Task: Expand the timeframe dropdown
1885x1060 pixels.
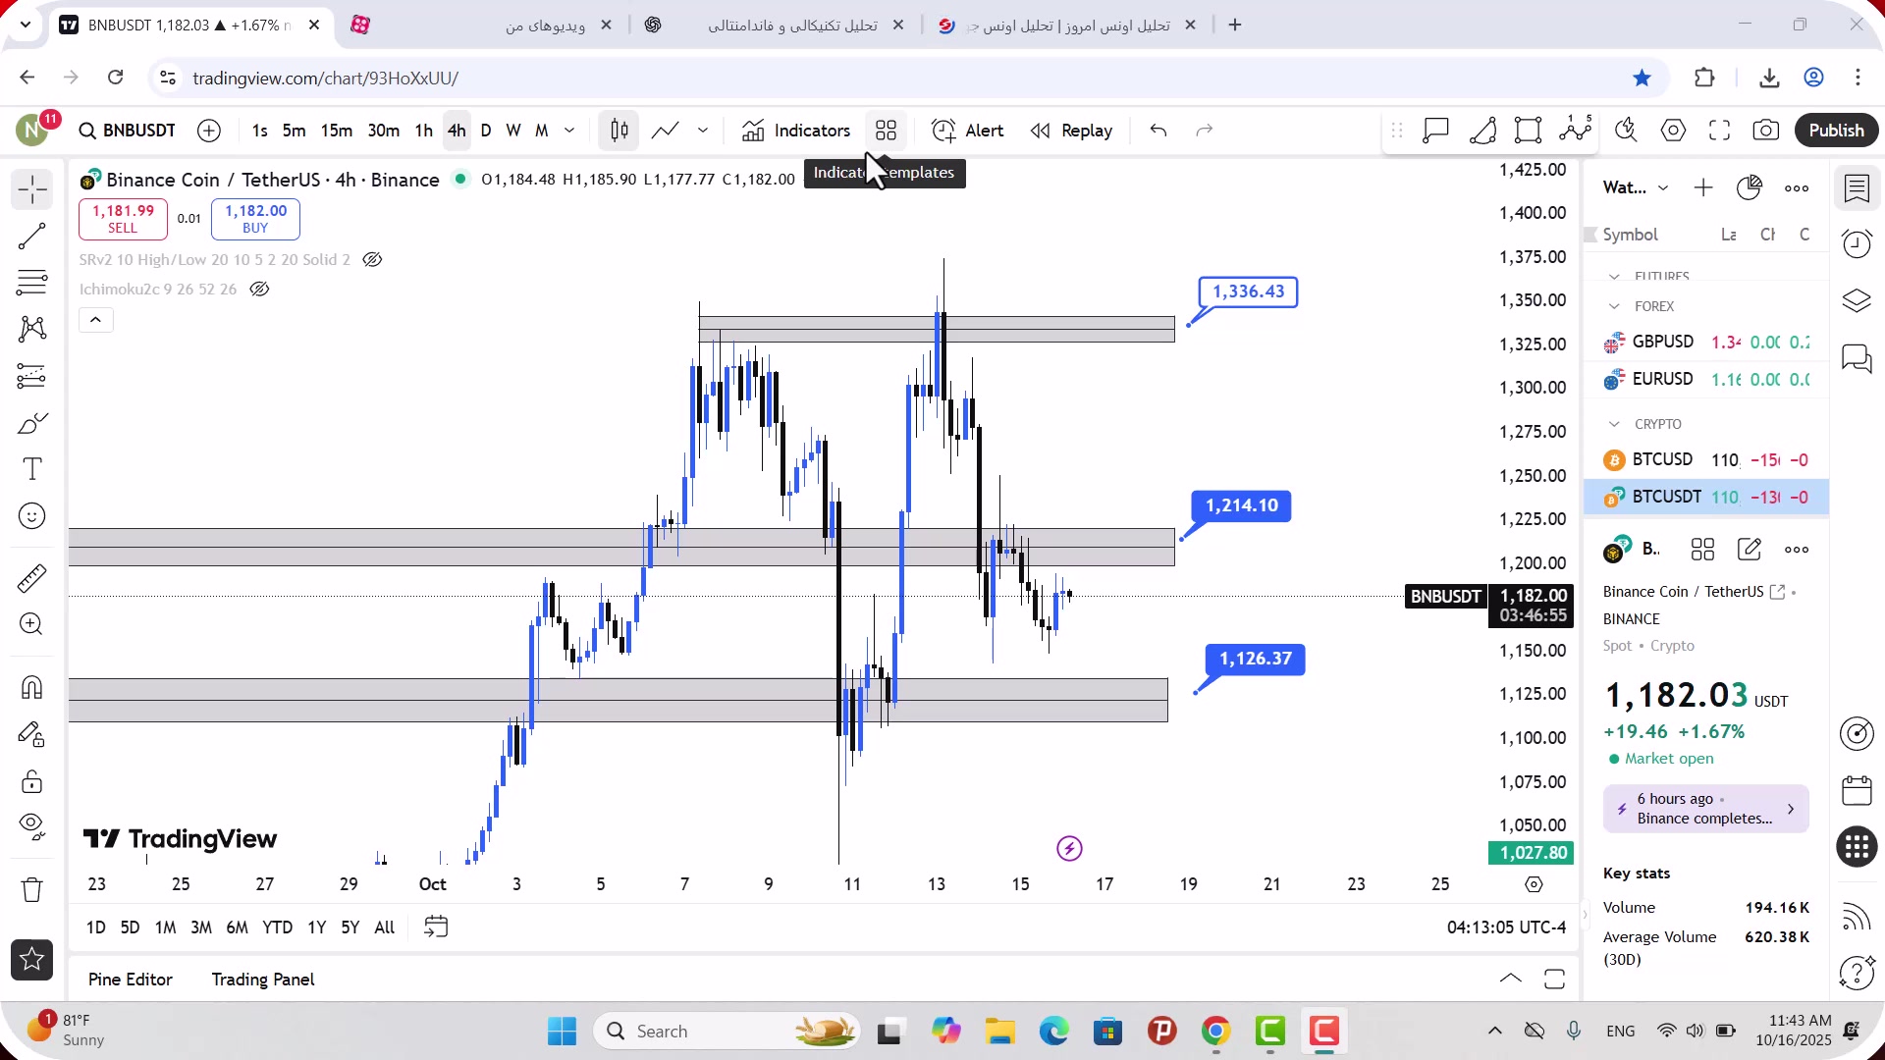Action: 569,131
